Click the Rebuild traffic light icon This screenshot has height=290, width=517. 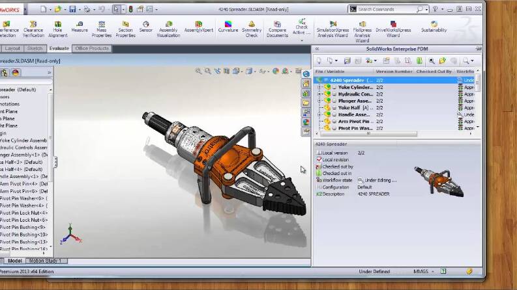(x=130, y=9)
